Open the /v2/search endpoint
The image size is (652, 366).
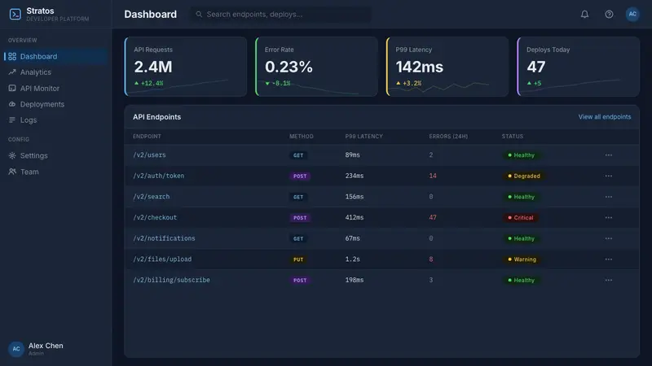click(x=151, y=197)
